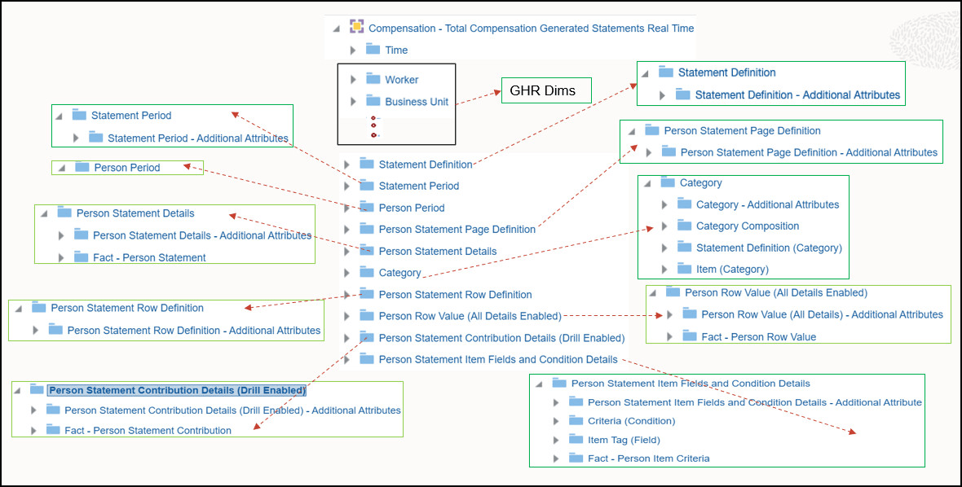Click folder icon of the expanded Person Period node
This screenshot has width=962, height=487.
[82, 167]
